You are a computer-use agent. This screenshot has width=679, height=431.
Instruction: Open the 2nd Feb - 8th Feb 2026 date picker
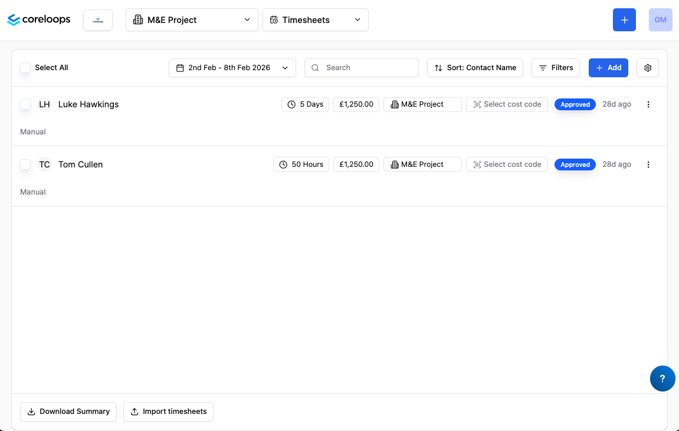coord(232,68)
